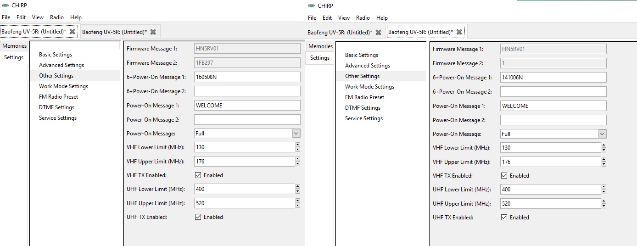
Task: Increase VHF Lower Limit in the left window
Action: [x=298, y=145]
